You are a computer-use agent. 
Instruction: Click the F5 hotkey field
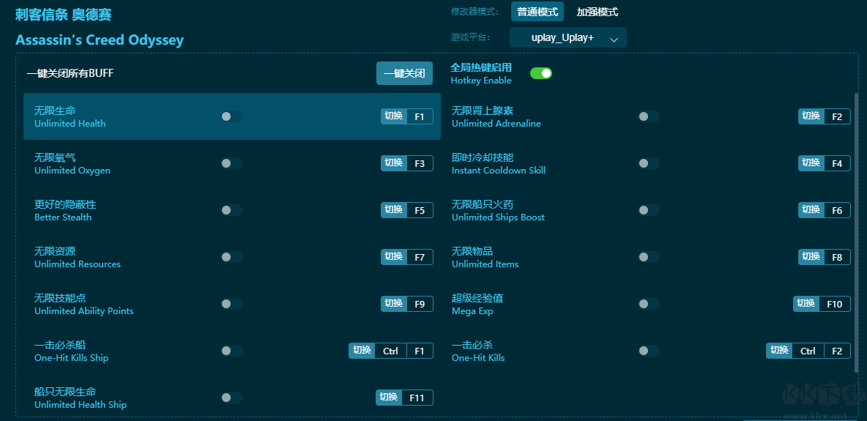point(420,210)
